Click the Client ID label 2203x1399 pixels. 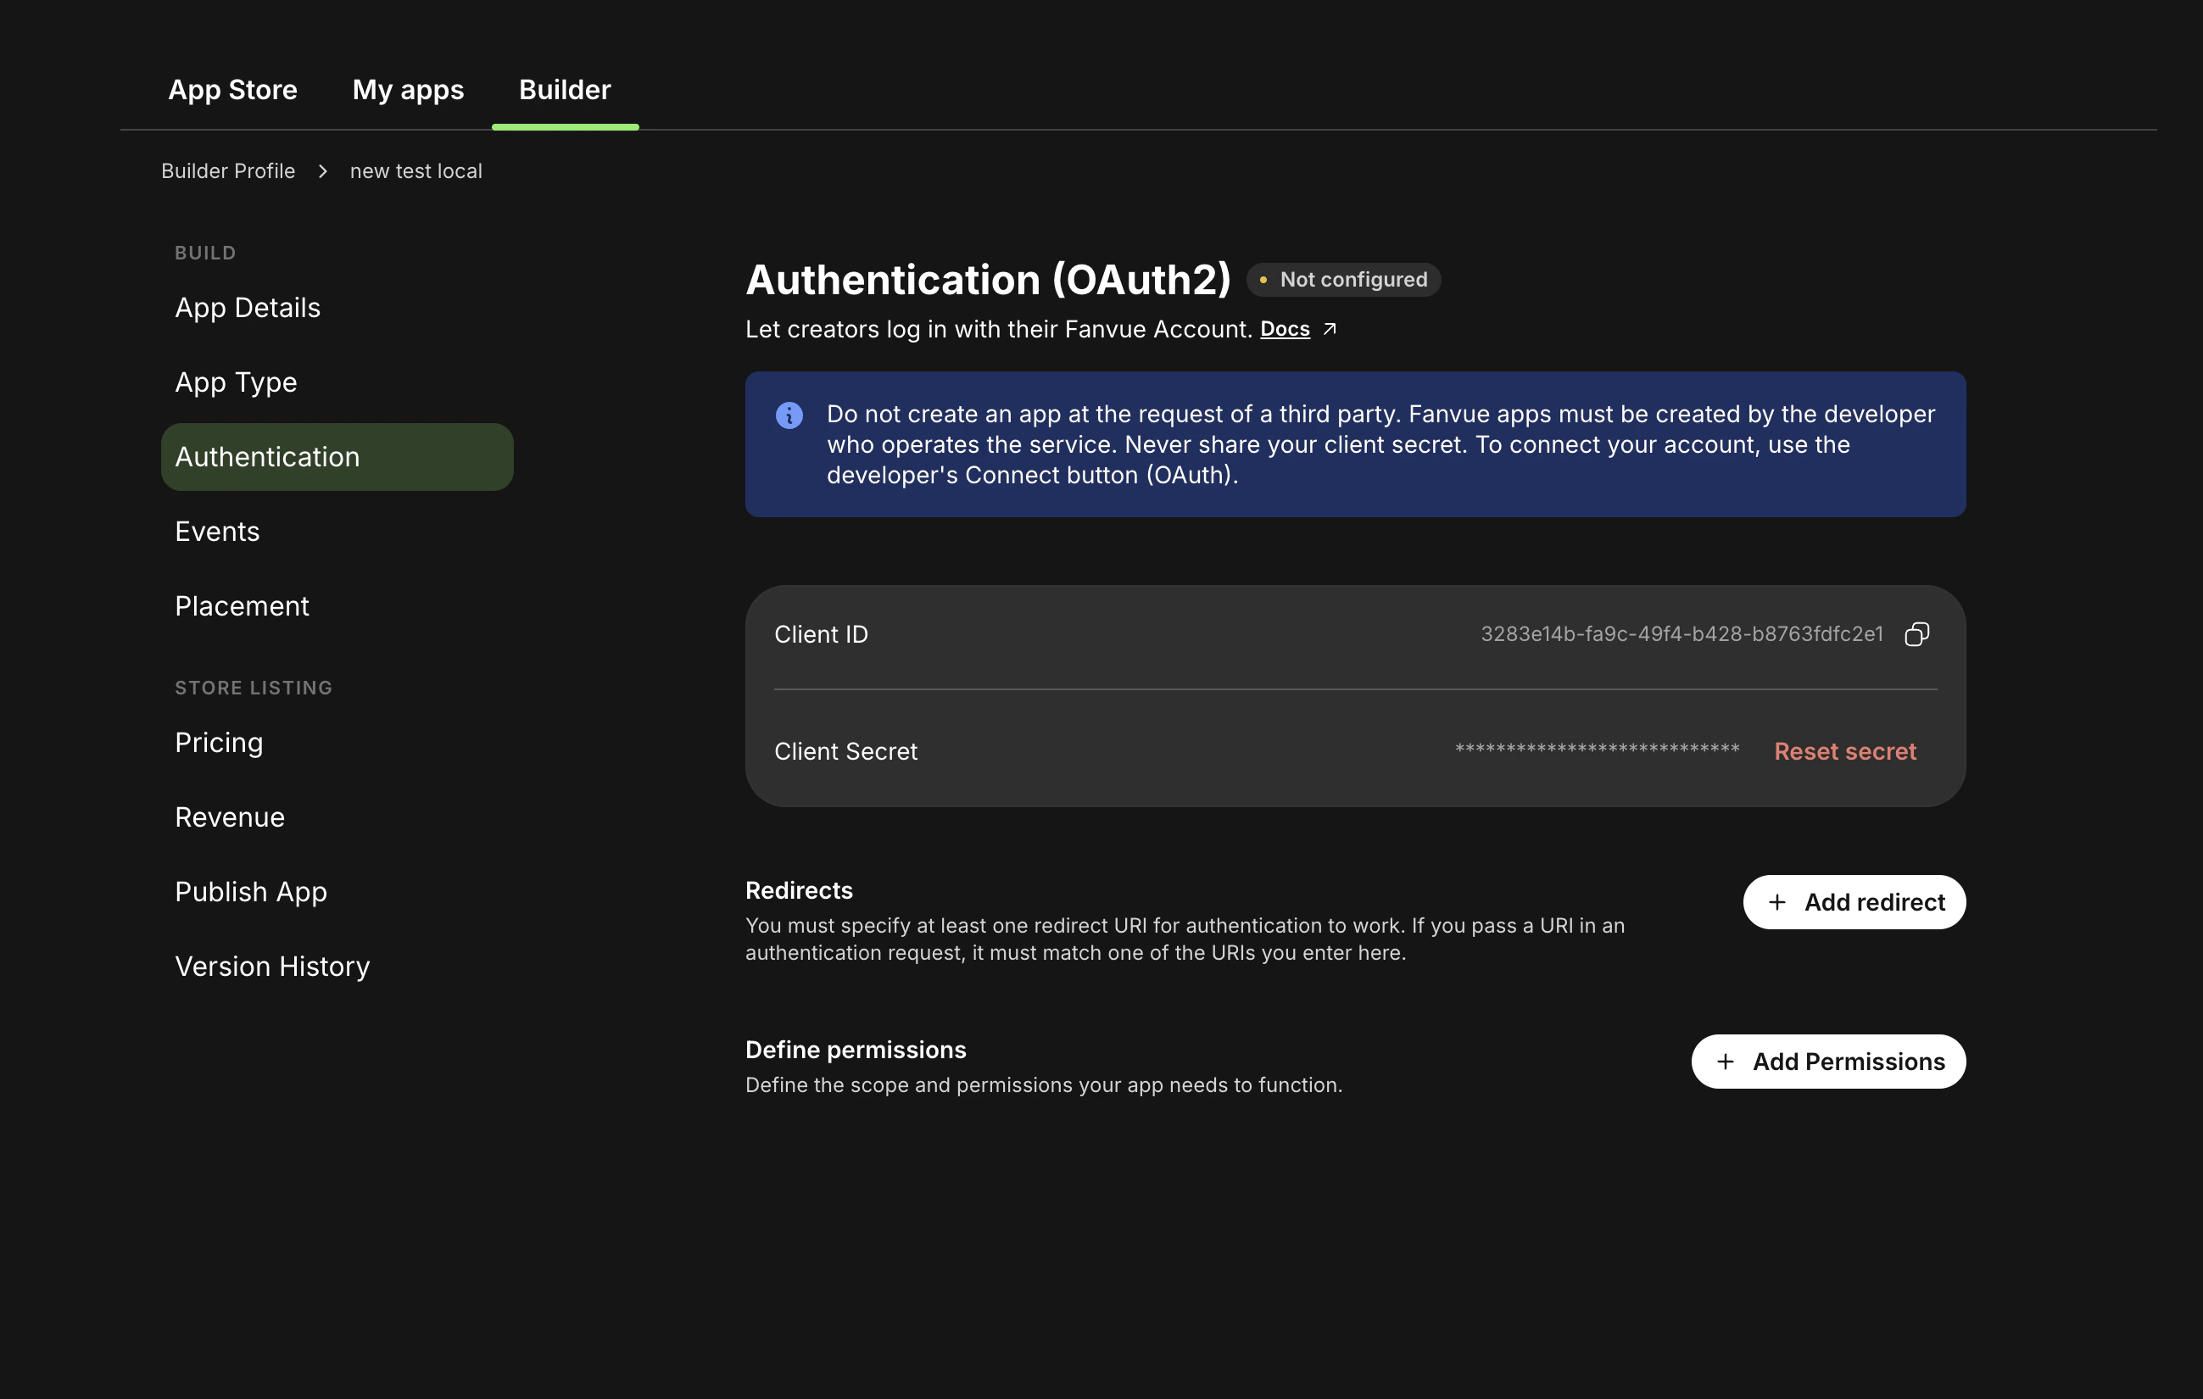point(821,634)
